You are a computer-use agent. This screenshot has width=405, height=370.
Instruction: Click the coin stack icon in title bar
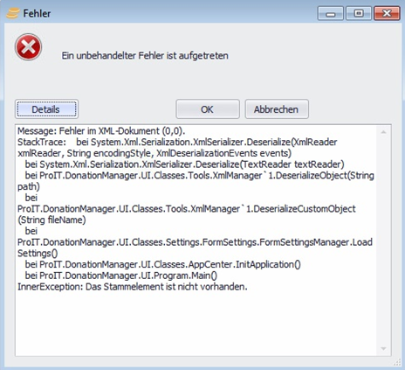(13, 13)
